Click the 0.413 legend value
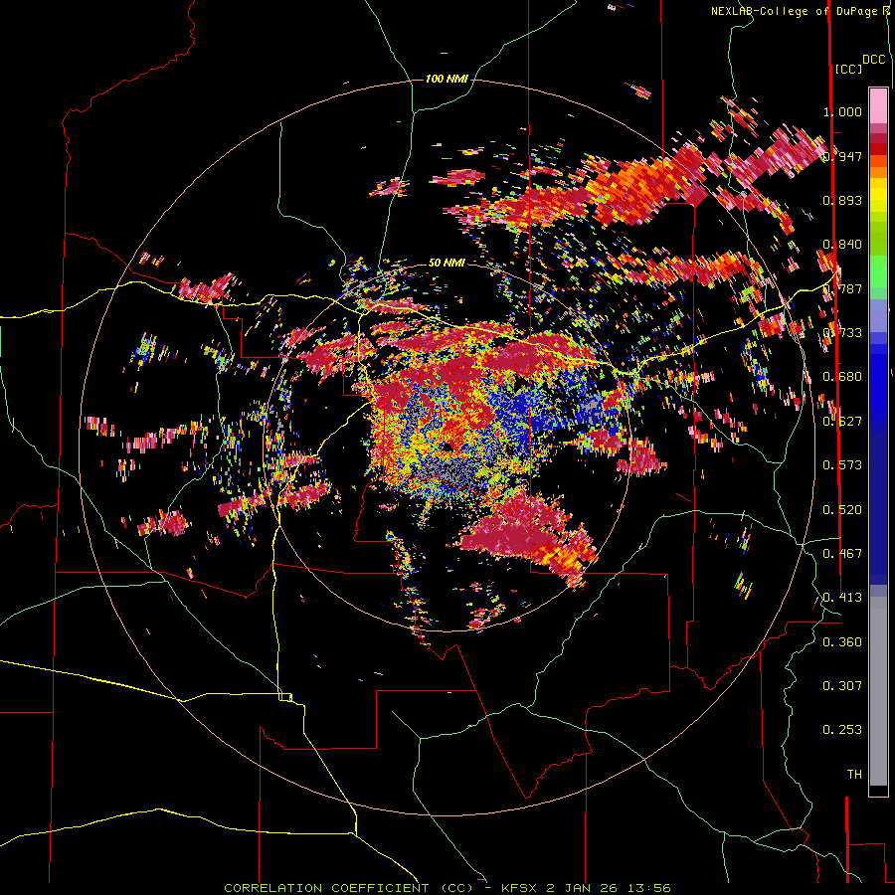 [842, 598]
